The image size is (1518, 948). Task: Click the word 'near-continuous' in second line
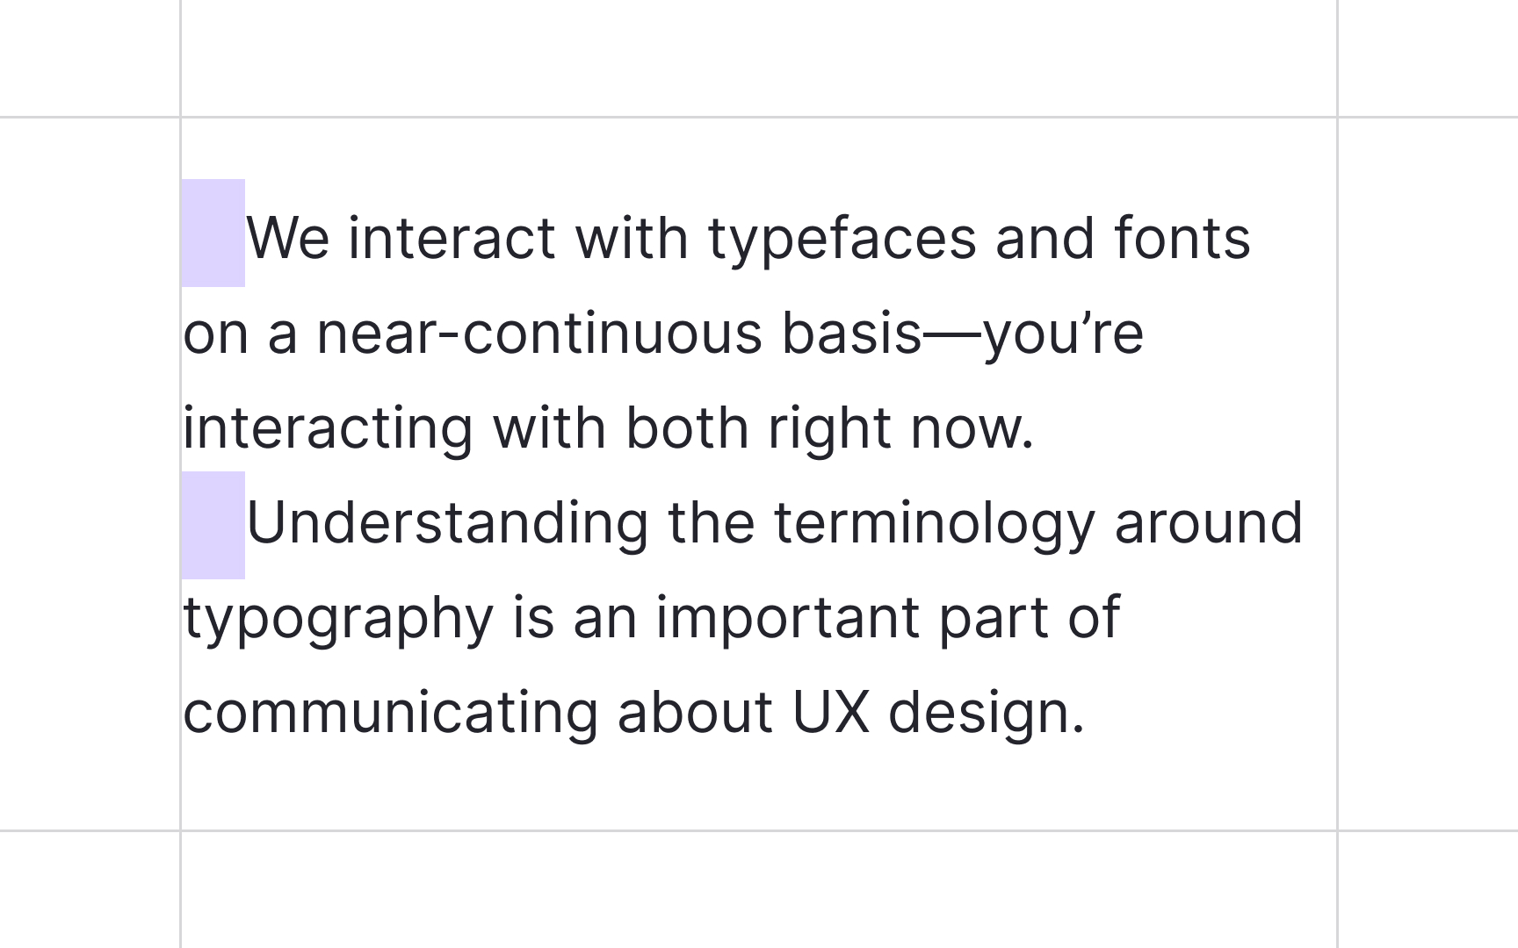(x=539, y=334)
